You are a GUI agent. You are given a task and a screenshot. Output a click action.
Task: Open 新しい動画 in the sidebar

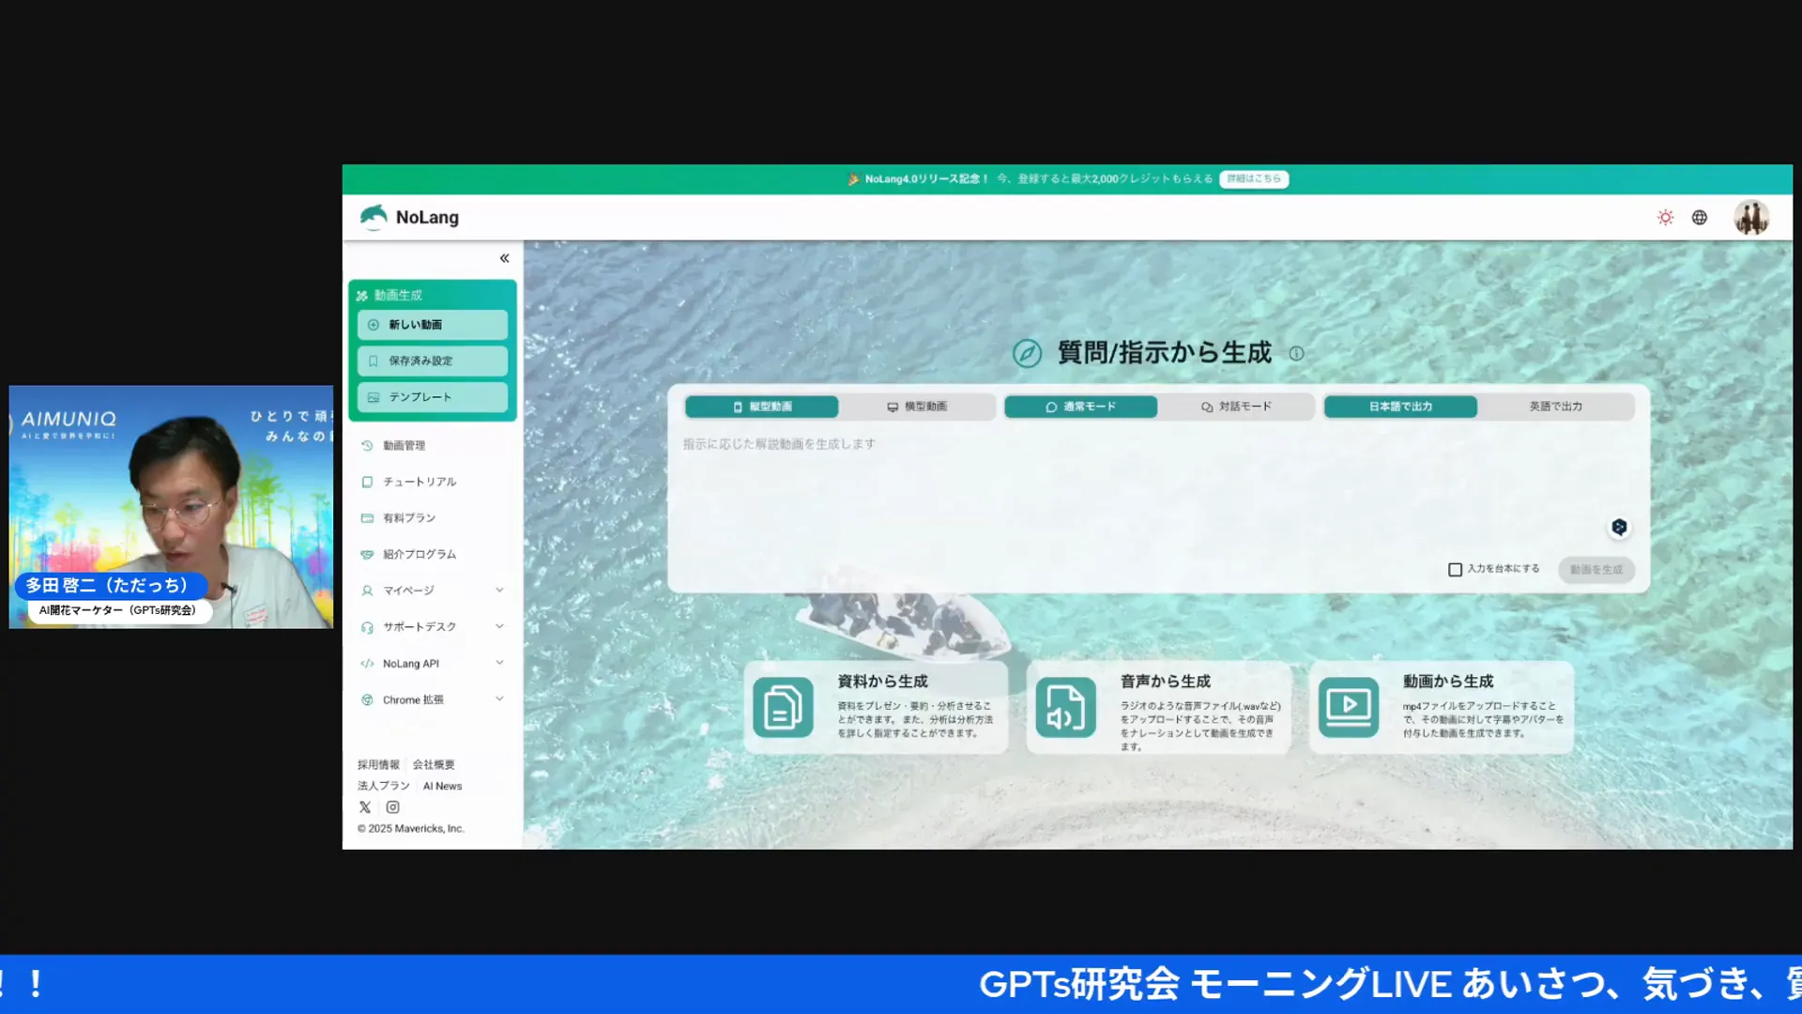click(x=432, y=325)
